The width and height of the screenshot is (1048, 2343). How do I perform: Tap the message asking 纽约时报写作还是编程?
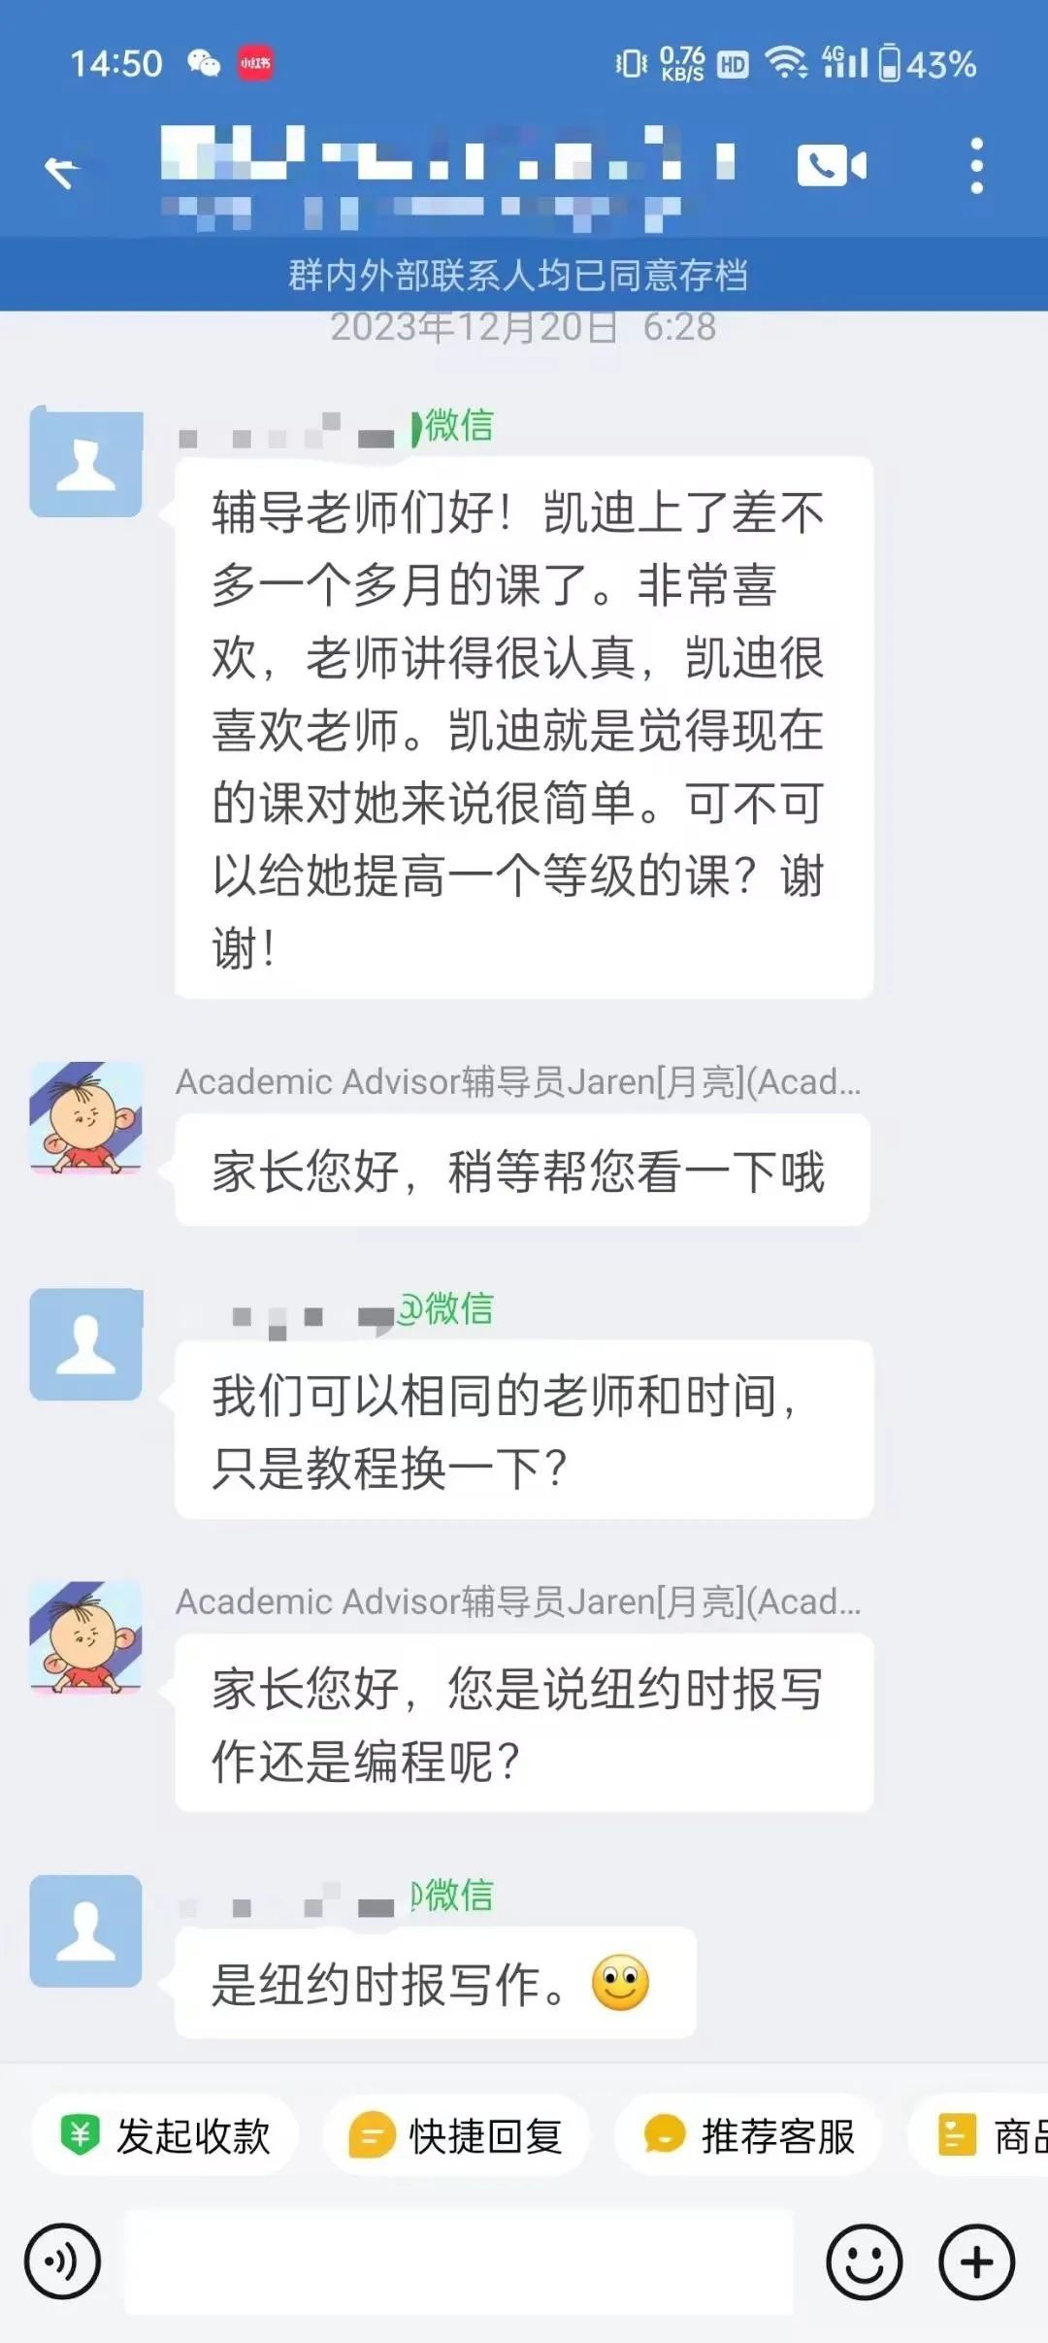524,1724
